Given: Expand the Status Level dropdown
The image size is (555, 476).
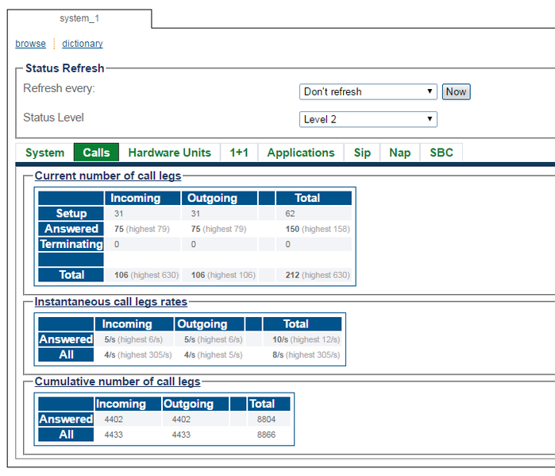Looking at the screenshot, I should pos(368,119).
